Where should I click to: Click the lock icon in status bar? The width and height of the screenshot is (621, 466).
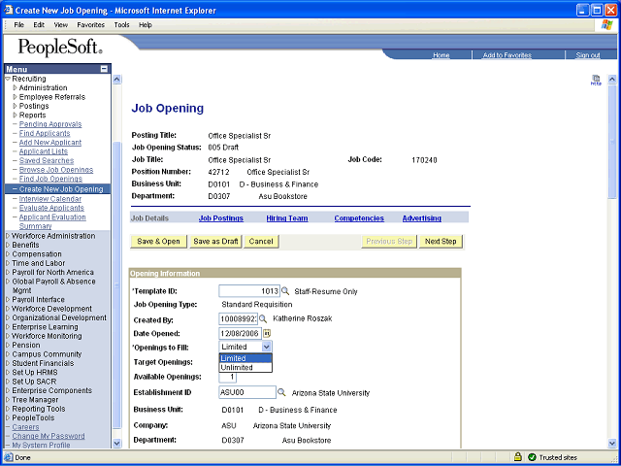517,457
